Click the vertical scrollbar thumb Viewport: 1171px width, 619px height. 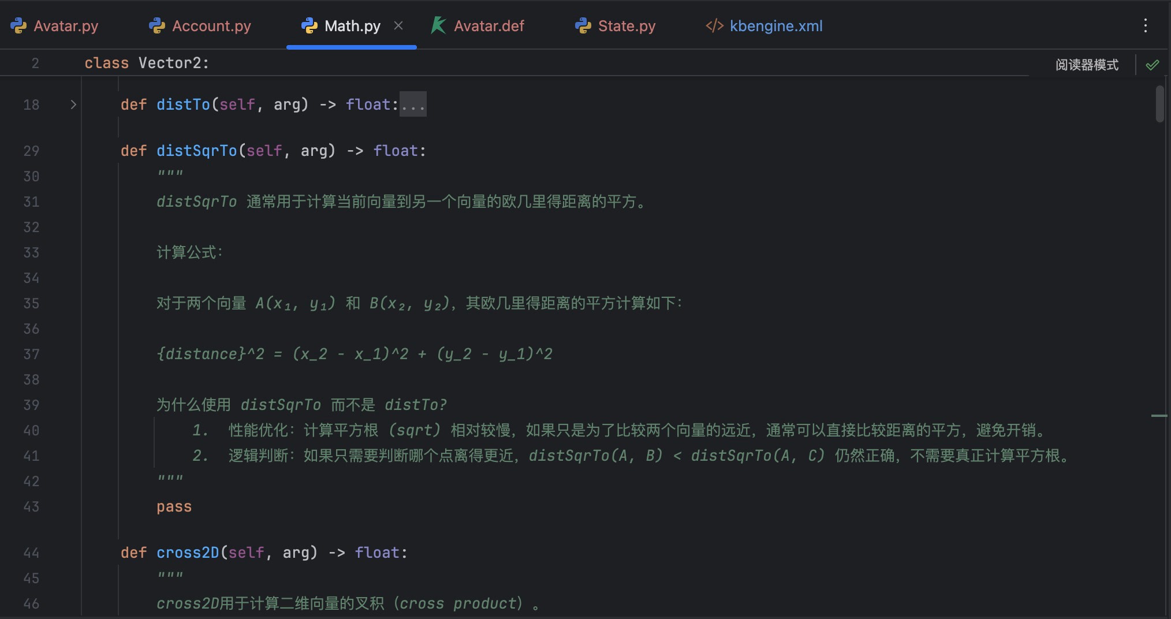pyautogui.click(x=1159, y=104)
